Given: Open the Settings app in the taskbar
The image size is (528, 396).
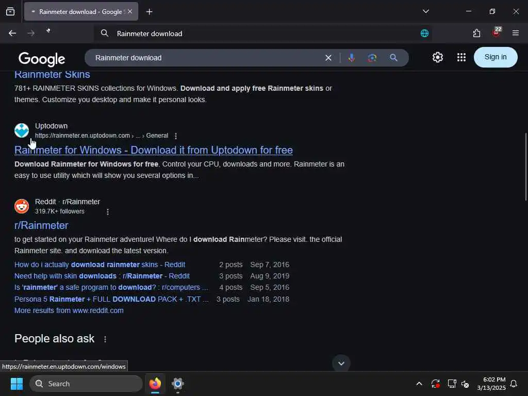Looking at the screenshot, I should click(x=178, y=384).
